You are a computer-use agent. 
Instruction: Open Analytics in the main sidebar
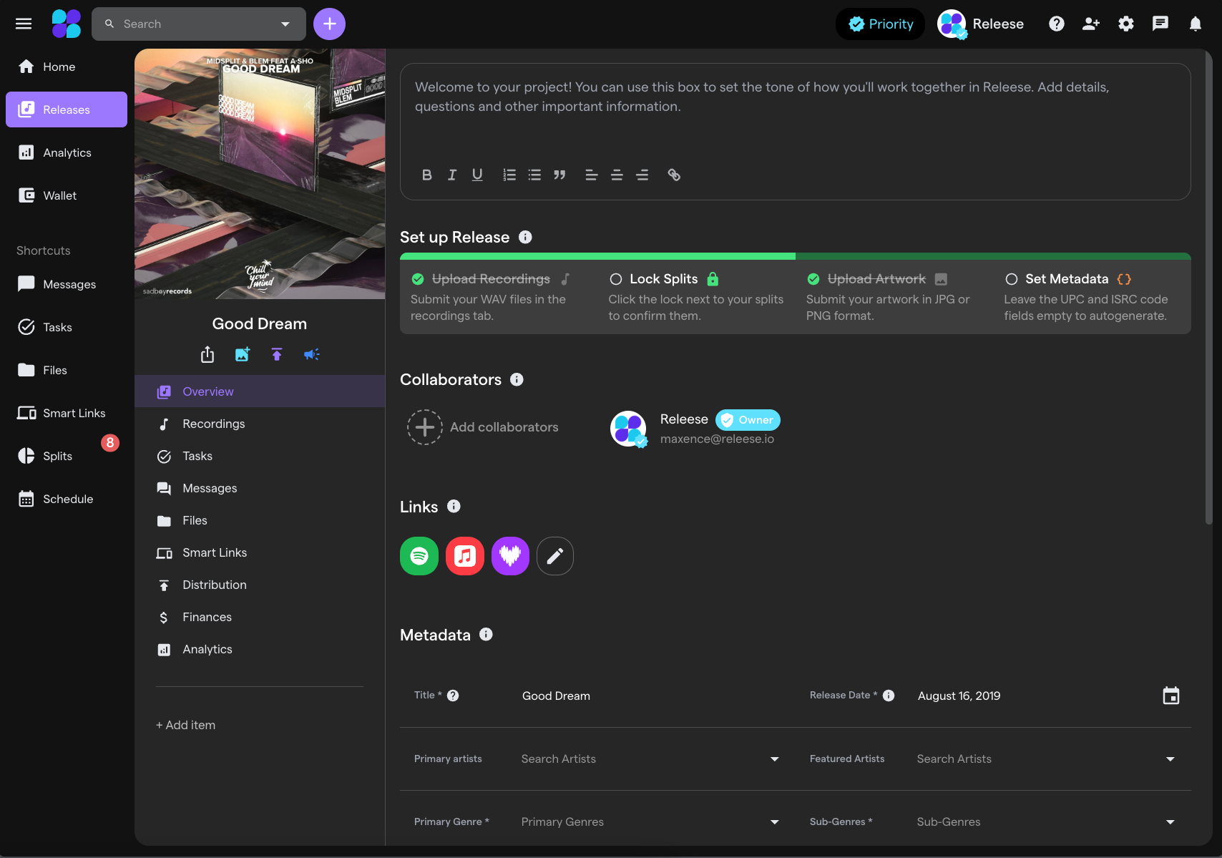click(67, 152)
